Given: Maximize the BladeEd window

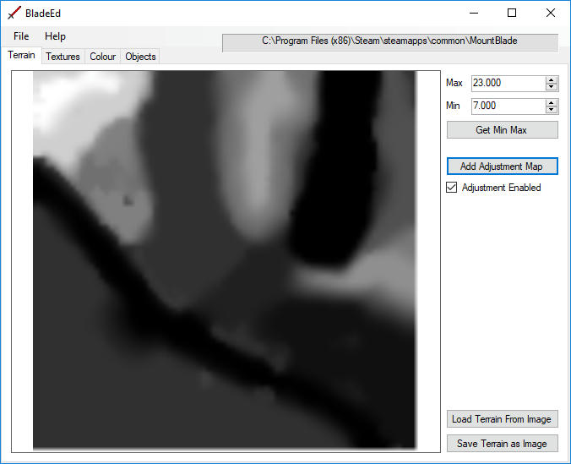Looking at the screenshot, I should pos(512,14).
